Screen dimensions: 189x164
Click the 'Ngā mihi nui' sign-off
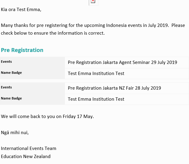(x=15, y=132)
